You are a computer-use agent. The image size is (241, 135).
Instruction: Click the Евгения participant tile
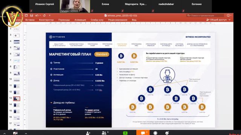pos(197,6)
